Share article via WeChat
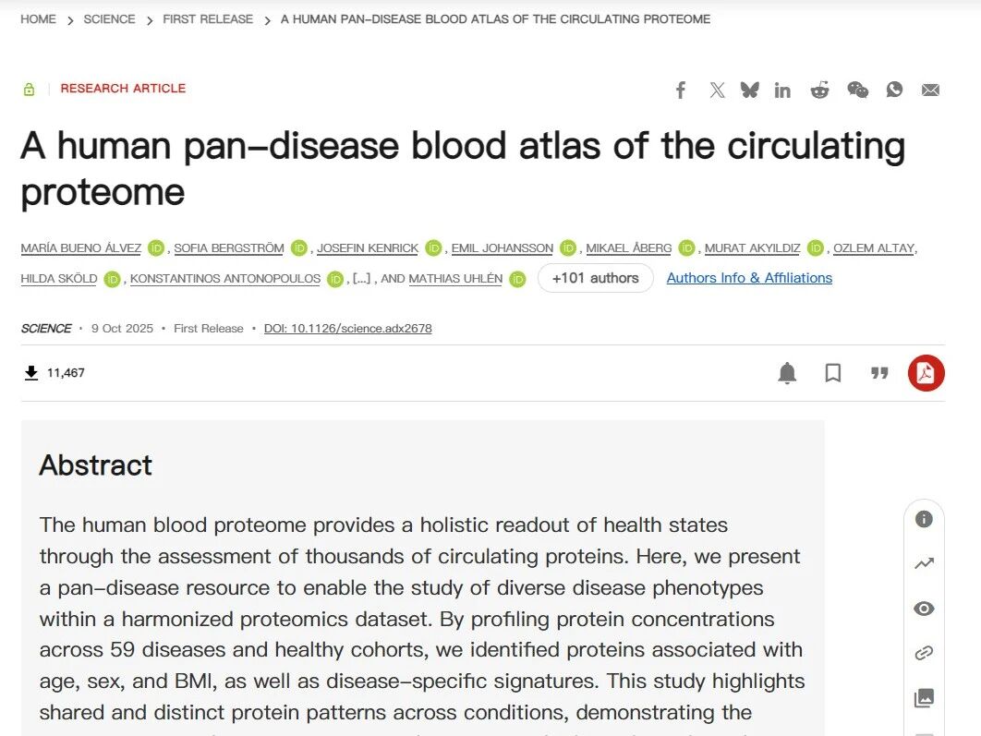This screenshot has height=736, width=981. pyautogui.click(x=857, y=90)
